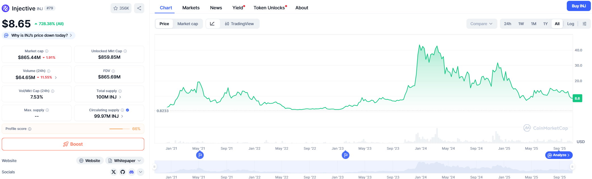Click the 356K watchlist count button
This screenshot has width=592, height=179.
click(x=121, y=8)
